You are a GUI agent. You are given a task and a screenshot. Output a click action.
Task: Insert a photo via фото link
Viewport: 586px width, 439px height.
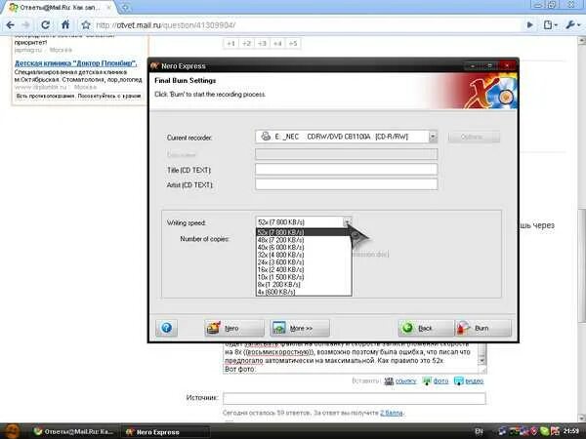pos(441,381)
